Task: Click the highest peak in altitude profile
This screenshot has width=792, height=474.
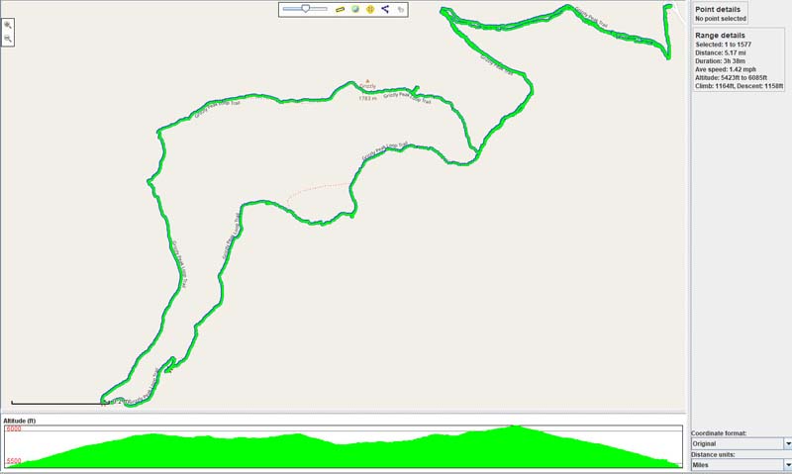Action: click(x=513, y=427)
